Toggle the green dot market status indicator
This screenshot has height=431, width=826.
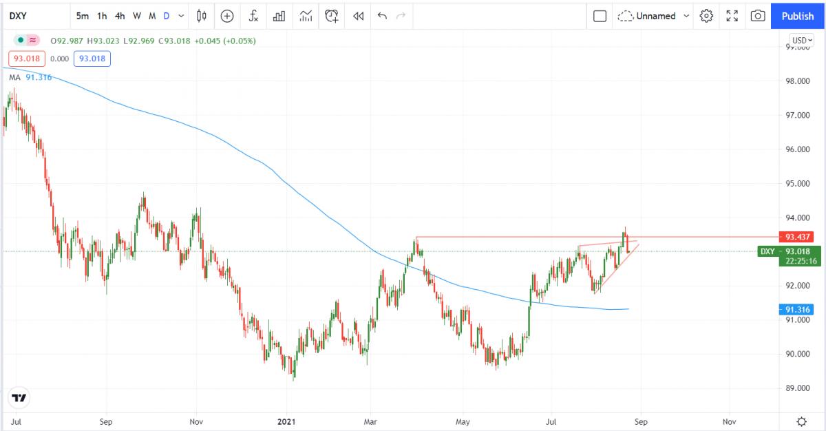click(x=21, y=41)
